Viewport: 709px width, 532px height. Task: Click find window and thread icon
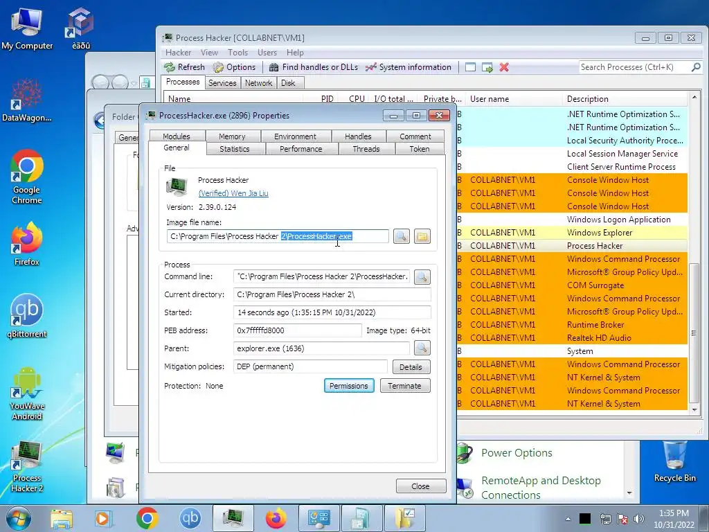coord(487,67)
